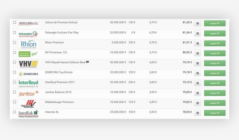Click the price 81,43 €
239x140 pixels.
pyautogui.click(x=187, y=22)
